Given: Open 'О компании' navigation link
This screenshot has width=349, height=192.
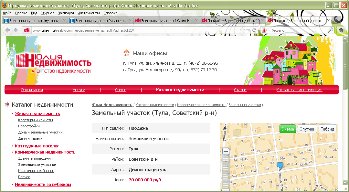Looking at the screenshot, I should (32, 90).
